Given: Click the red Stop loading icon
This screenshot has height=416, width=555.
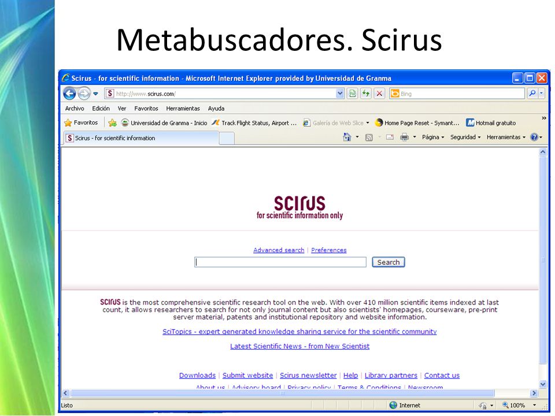Looking at the screenshot, I should click(379, 94).
